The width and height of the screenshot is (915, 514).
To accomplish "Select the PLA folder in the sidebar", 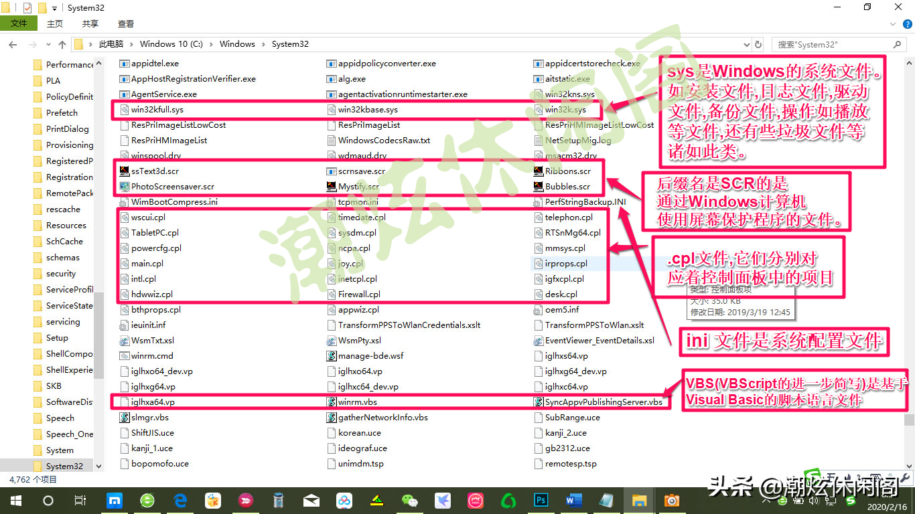I will tap(53, 80).
